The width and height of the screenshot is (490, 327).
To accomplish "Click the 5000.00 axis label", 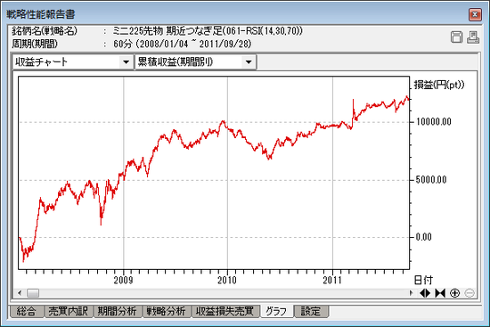I will [x=431, y=180].
